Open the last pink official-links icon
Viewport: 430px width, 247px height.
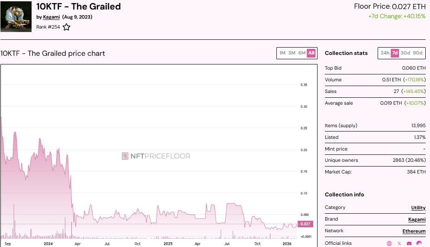click(x=419, y=243)
